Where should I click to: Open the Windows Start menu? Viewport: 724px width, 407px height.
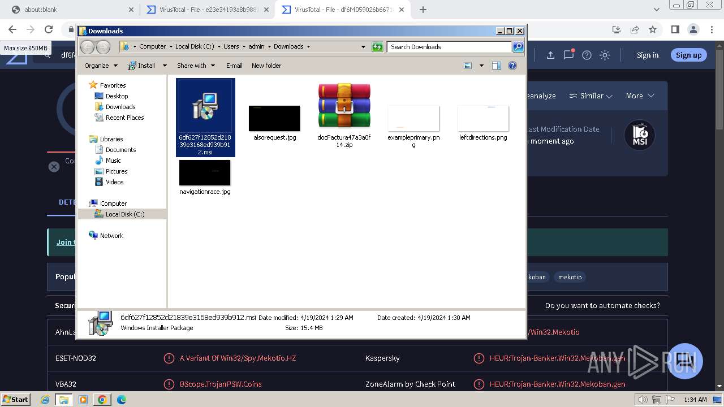pos(16,399)
